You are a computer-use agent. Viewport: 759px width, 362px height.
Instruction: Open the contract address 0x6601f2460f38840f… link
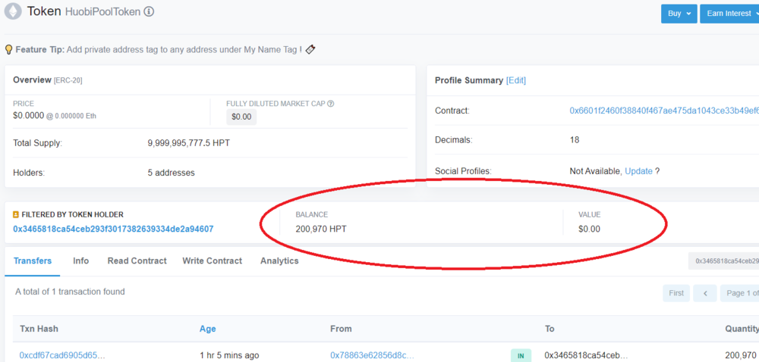tap(664, 111)
